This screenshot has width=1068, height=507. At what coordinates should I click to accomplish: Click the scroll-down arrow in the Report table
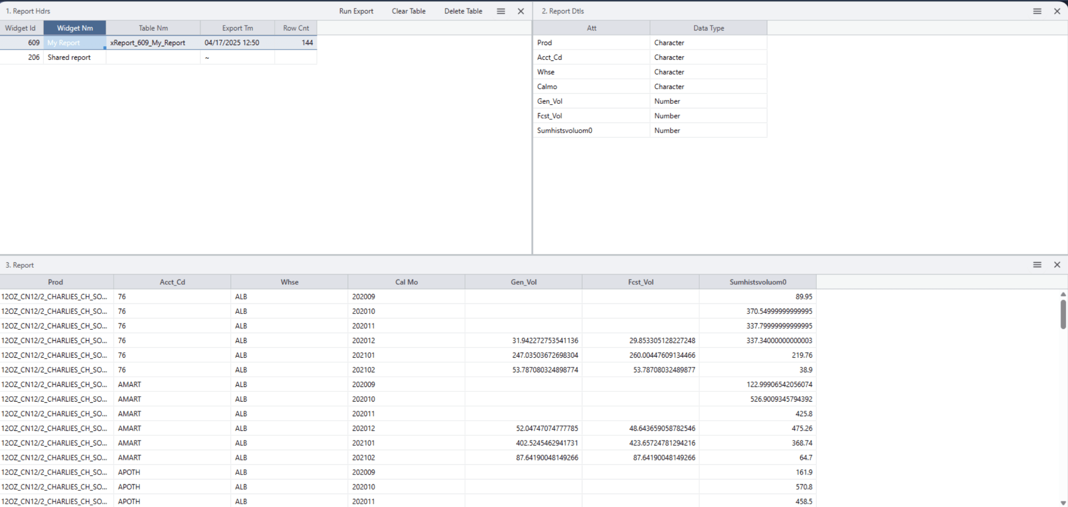point(1063,502)
